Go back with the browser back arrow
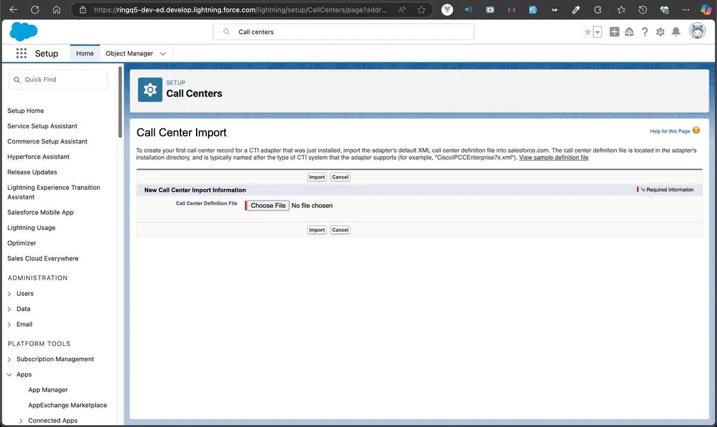The width and height of the screenshot is (717, 427). [14, 10]
